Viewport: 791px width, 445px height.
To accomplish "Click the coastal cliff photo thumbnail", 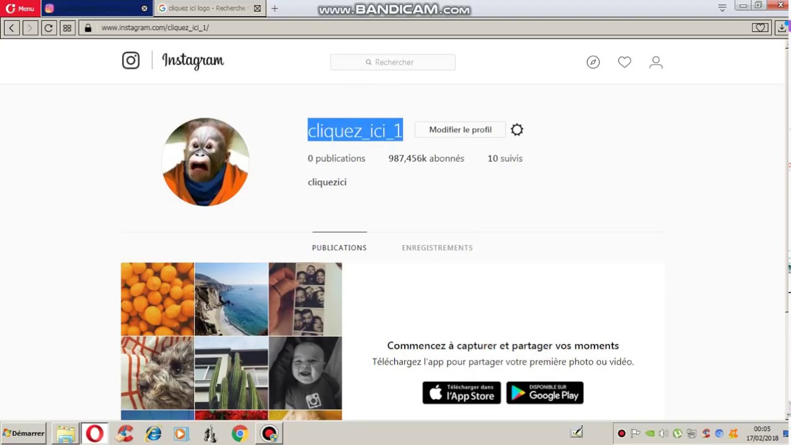I will coord(231,299).
